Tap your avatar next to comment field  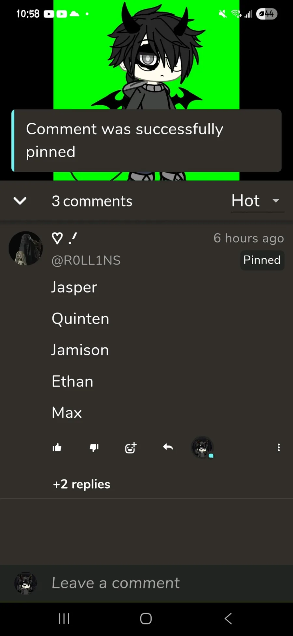(25, 583)
